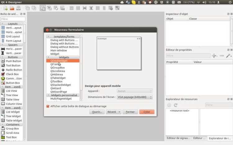Click the Filtre field in resource explorer

pyautogui.click(x=219, y=105)
